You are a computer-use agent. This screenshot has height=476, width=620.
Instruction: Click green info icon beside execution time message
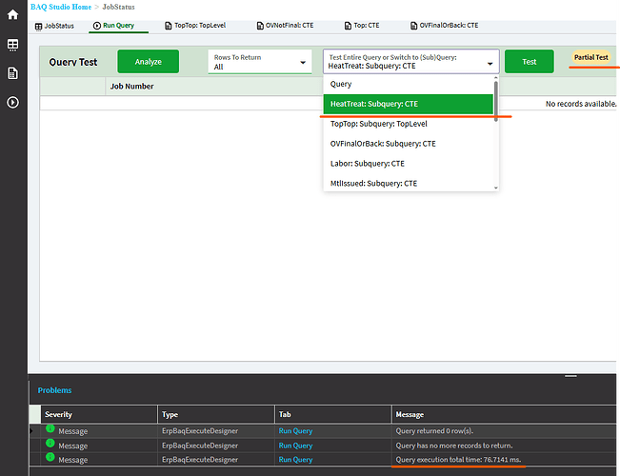point(50,460)
